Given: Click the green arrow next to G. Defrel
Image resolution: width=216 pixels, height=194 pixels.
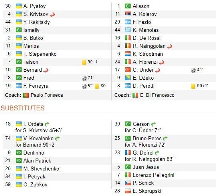Looking at the screenshot, I should point(157,153).
